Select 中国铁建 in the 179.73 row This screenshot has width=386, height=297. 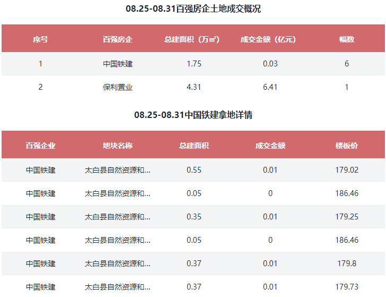point(41,287)
